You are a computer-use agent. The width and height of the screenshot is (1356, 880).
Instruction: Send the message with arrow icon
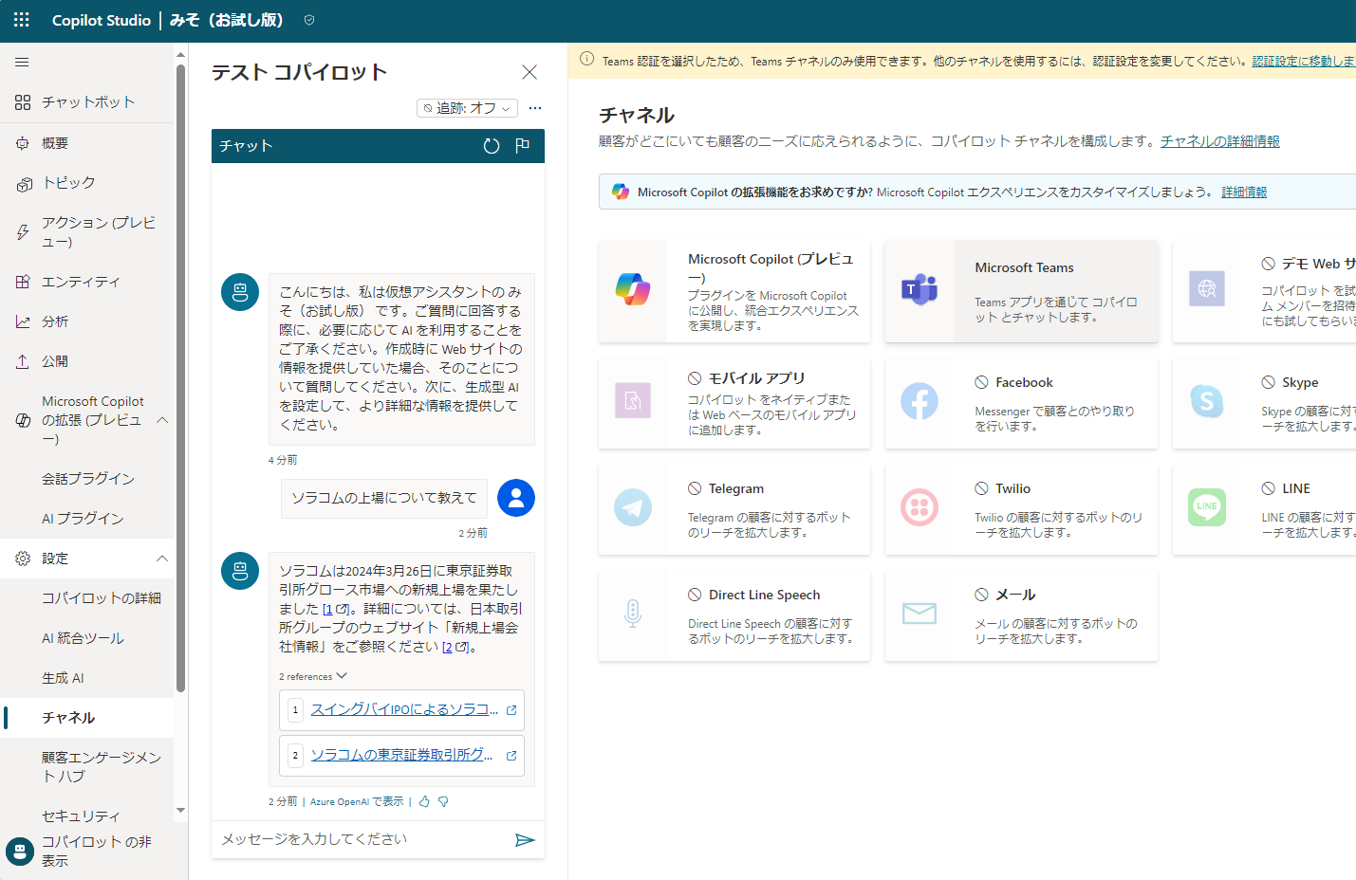point(525,840)
